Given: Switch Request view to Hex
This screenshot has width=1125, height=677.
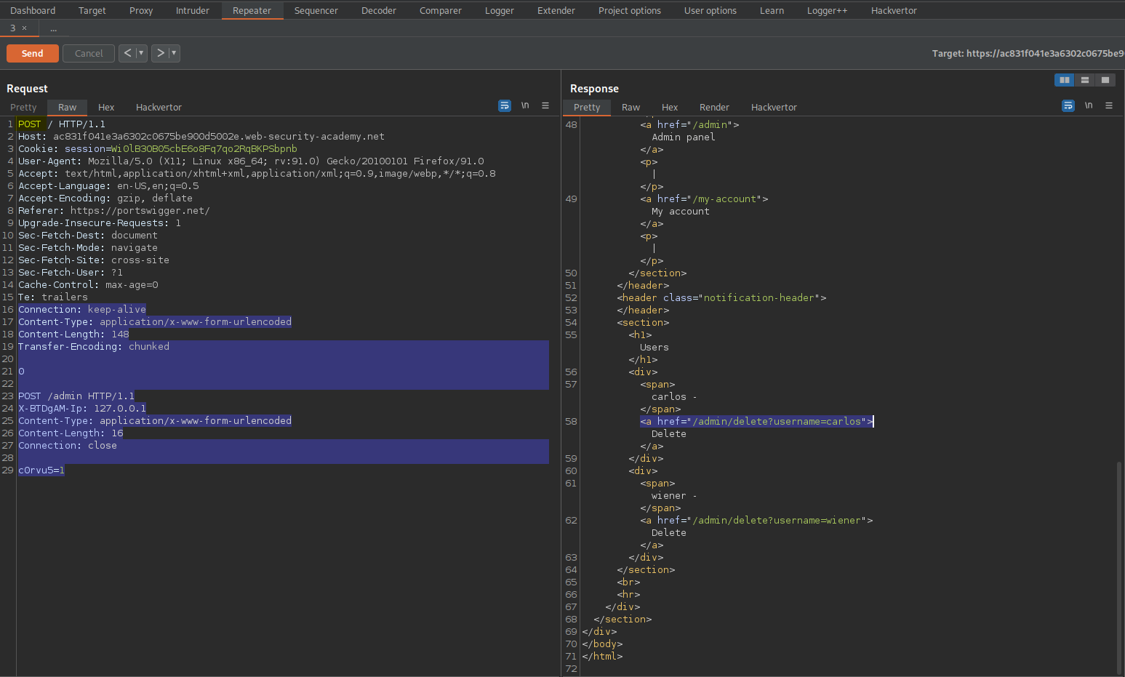Looking at the screenshot, I should point(106,107).
